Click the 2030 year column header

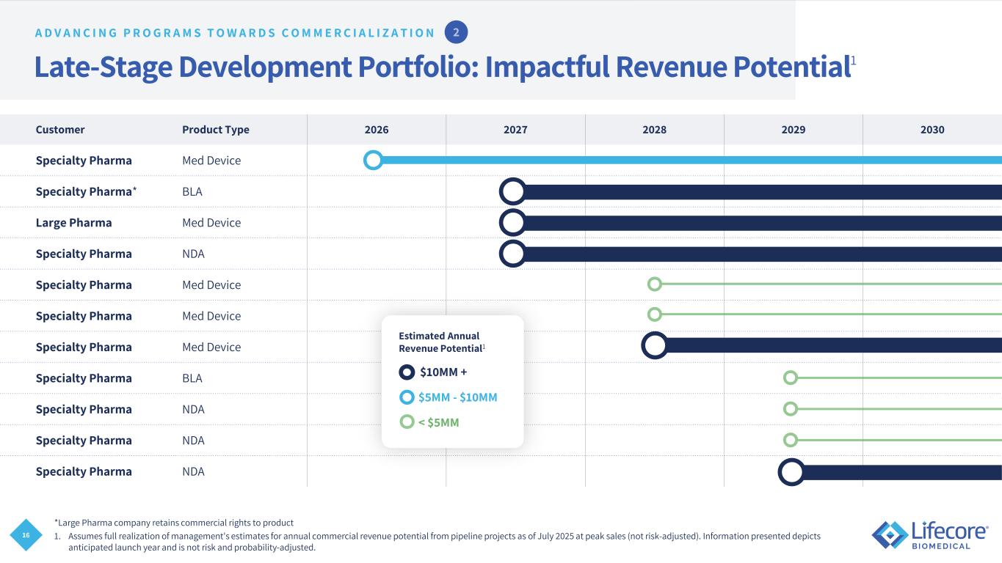coord(932,130)
